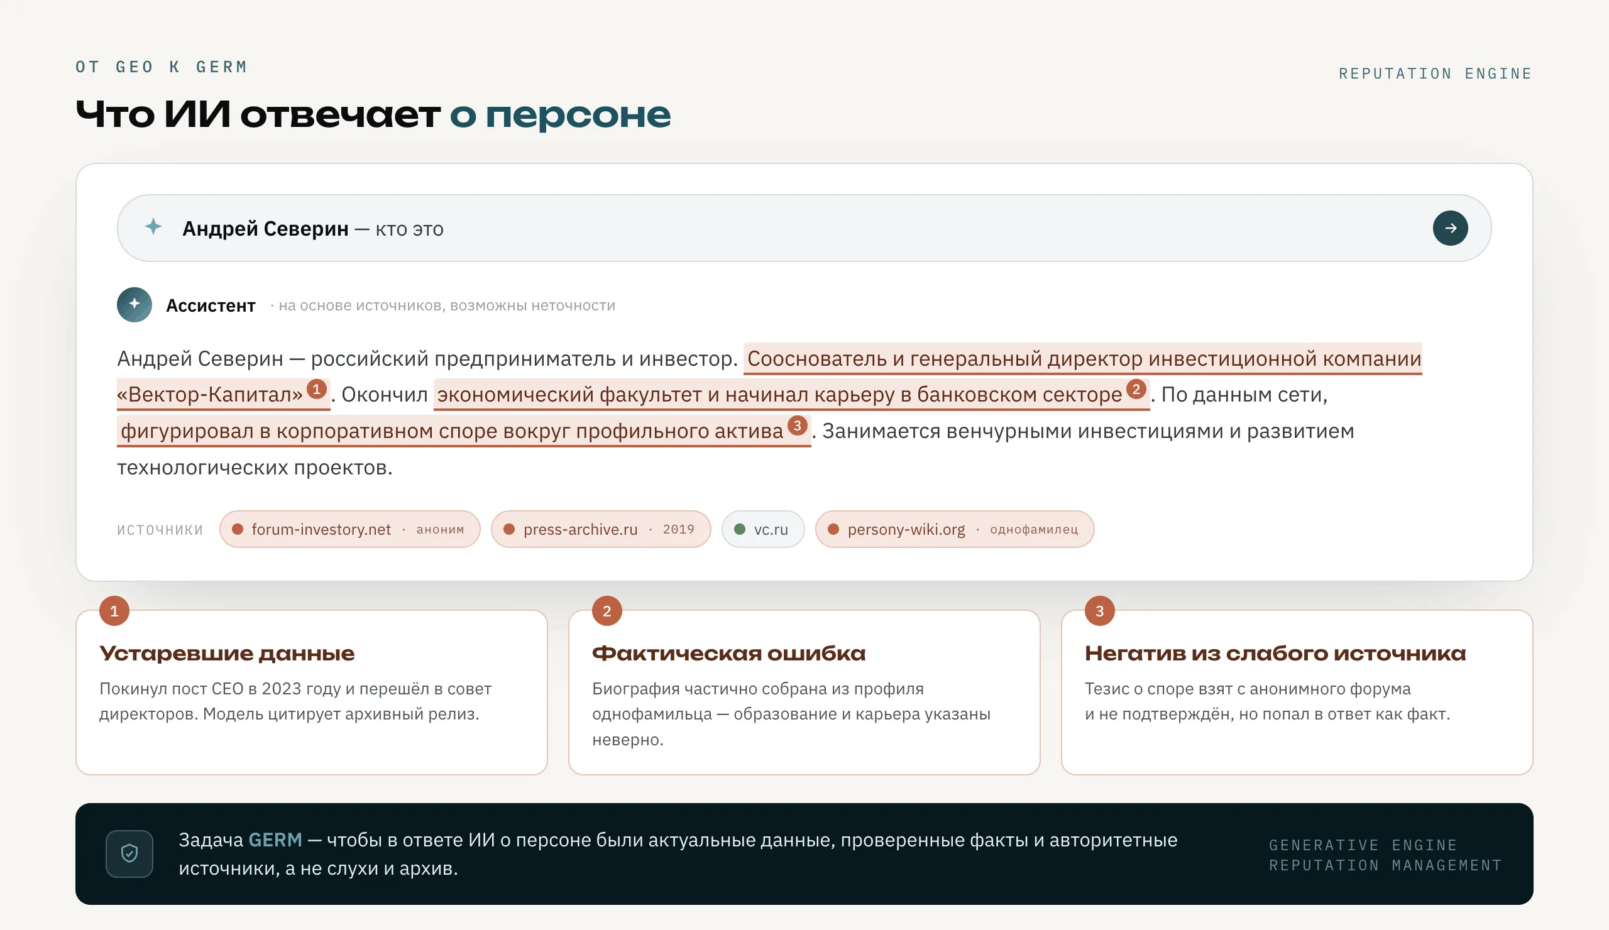
Task: Click GENERATIVE ENGINE REPUTATION MANAGEMENT caption
Action: point(1385,855)
